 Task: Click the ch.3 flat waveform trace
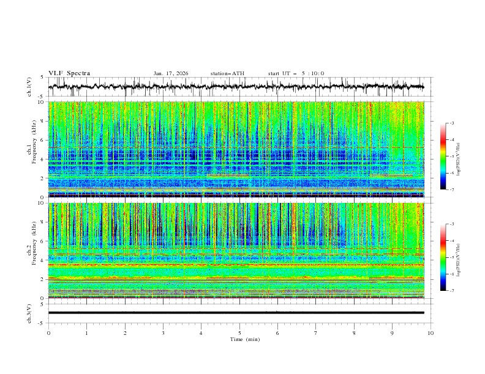tap(236, 313)
